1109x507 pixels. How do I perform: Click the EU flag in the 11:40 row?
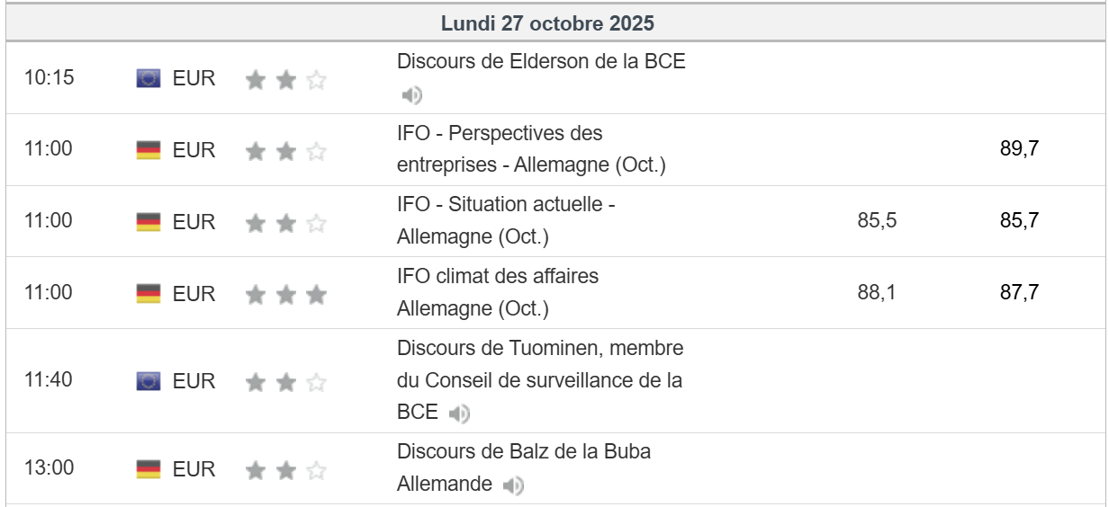pos(149,381)
